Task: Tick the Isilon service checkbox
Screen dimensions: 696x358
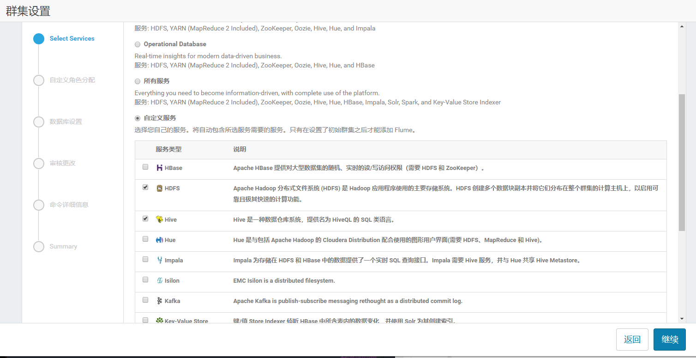Action: [145, 279]
